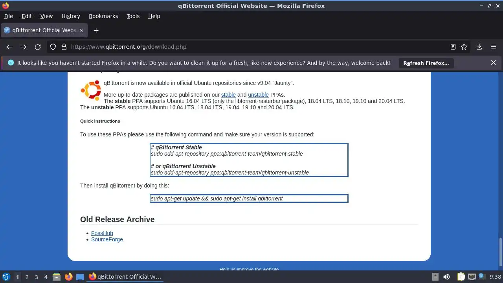Viewport: 503px width, 283px height.
Task: Open the Edit menu
Action: click(27, 16)
